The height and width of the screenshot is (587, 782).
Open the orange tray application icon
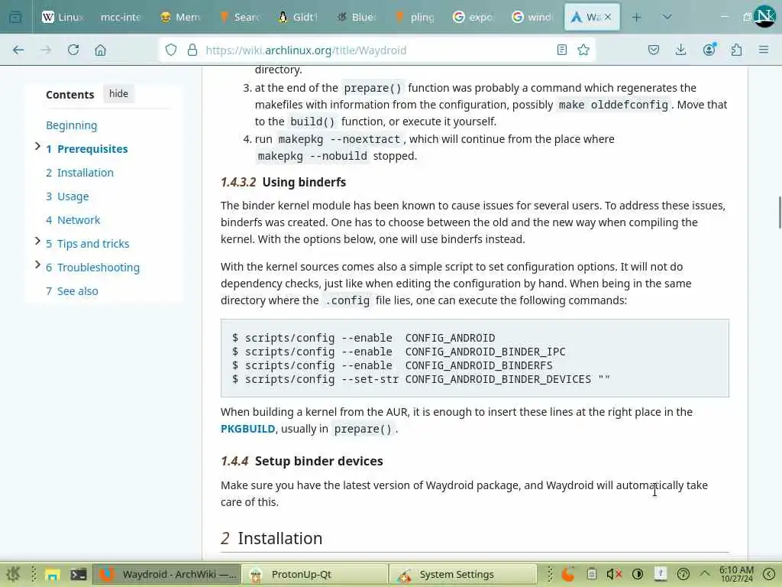pyautogui.click(x=567, y=575)
